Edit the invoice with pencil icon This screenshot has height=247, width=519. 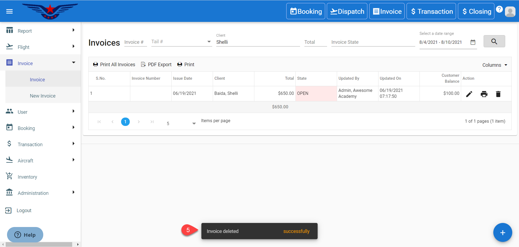[x=469, y=94]
